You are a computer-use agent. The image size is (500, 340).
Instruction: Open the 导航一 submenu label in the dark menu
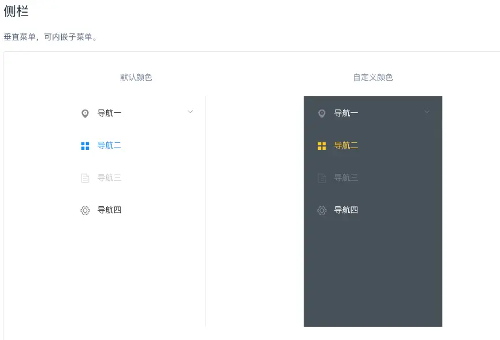pos(346,114)
